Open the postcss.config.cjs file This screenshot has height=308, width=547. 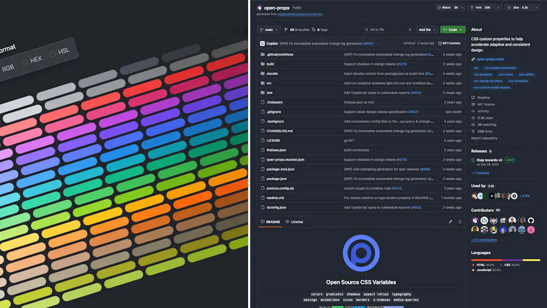[x=280, y=188]
